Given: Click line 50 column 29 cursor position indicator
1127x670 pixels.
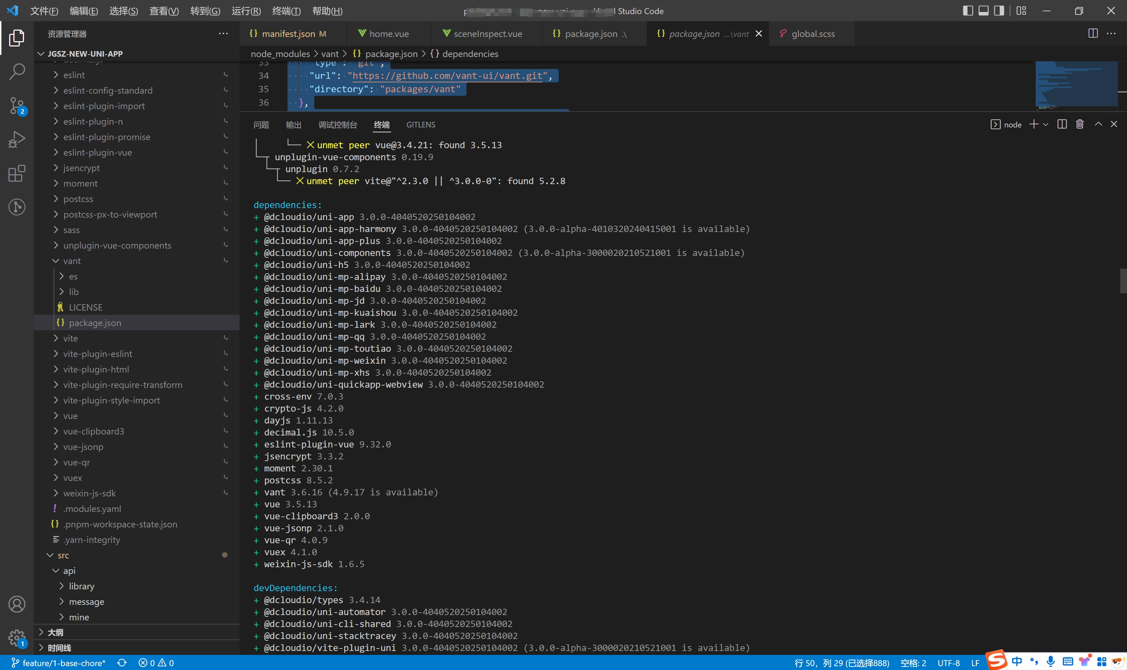Looking at the screenshot, I should (x=842, y=663).
